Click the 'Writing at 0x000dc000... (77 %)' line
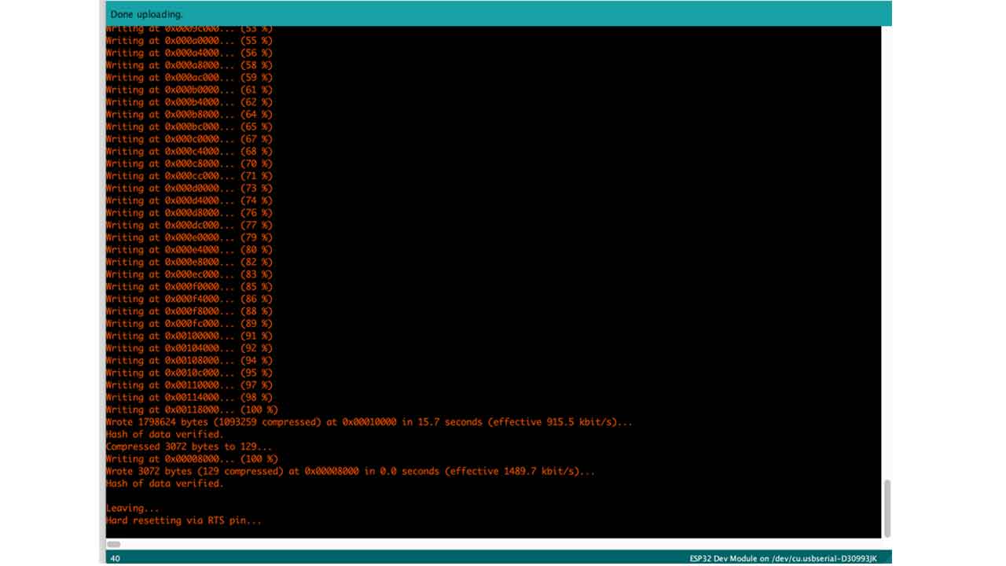 189,225
